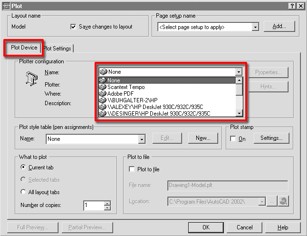The height and width of the screenshot is (236, 307).
Task: Select \\BUHGALTER-2\HP printer
Action: tap(167, 100)
